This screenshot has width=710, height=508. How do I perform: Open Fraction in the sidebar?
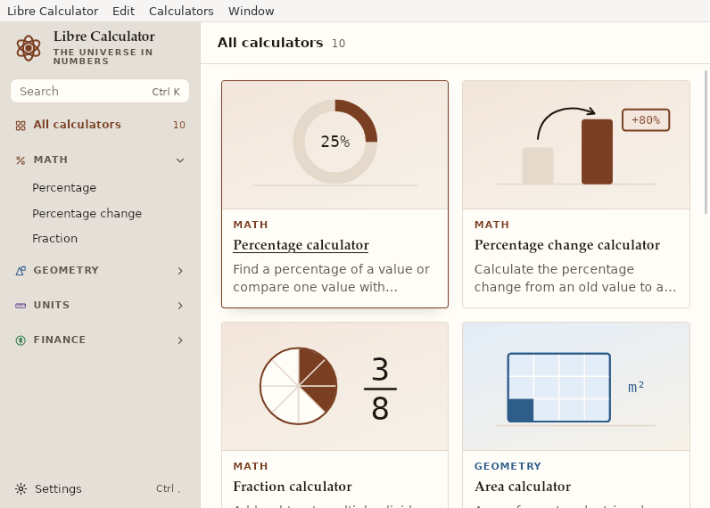pyautogui.click(x=54, y=238)
